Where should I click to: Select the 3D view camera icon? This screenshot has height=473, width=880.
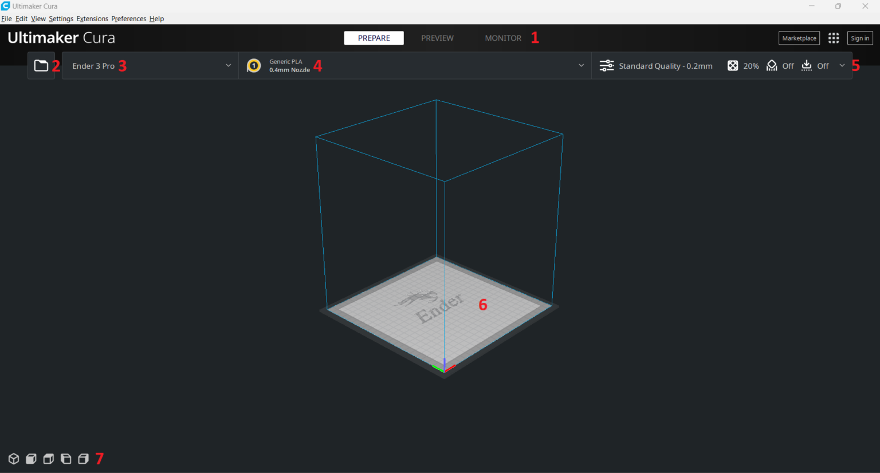tap(14, 459)
